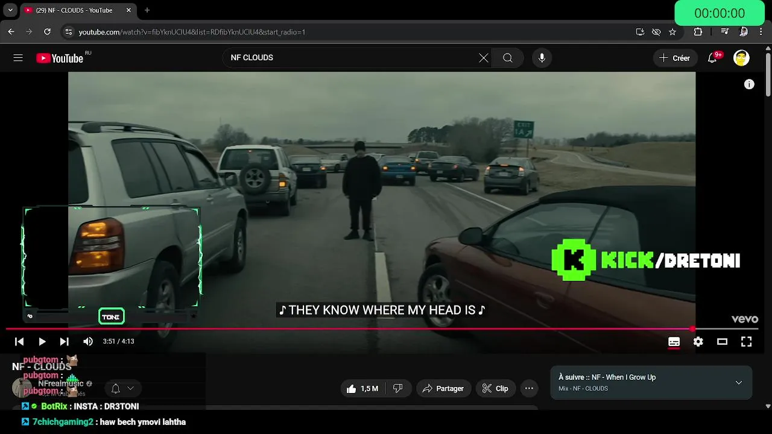Image resolution: width=772 pixels, height=434 pixels.
Task: Toggle subtitles closed captions
Action: [x=674, y=342]
